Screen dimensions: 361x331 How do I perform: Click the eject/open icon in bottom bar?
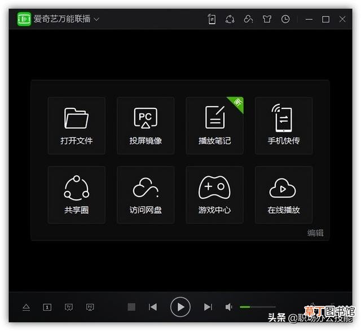click(27, 307)
